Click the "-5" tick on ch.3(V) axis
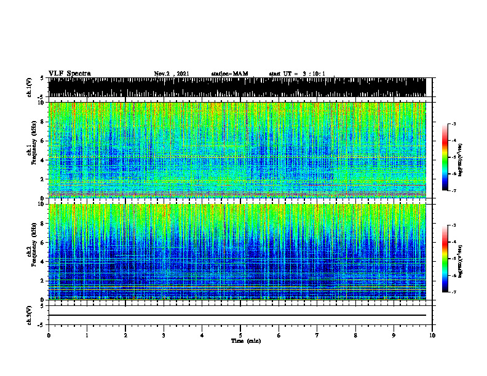Viewport: 487px width, 376px height. click(41, 325)
